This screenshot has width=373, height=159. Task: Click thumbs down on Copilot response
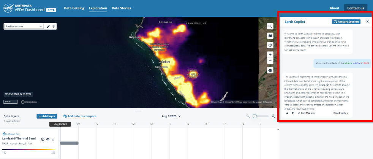point(292,113)
